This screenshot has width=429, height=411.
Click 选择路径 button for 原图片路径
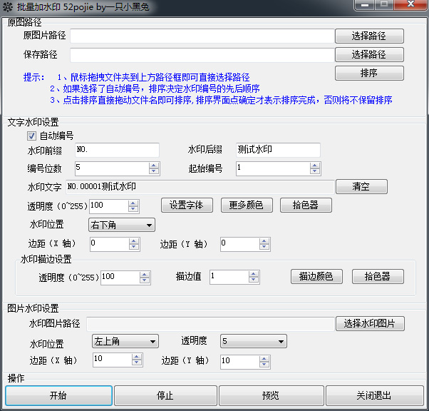369,36
